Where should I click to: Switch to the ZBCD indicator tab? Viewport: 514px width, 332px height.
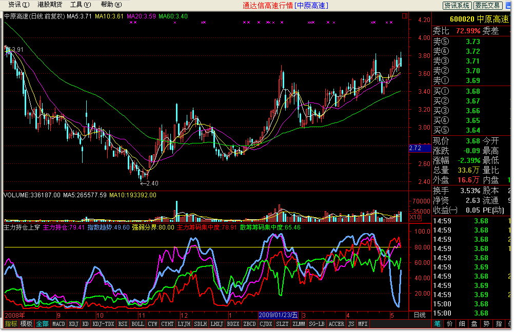tap(249, 324)
